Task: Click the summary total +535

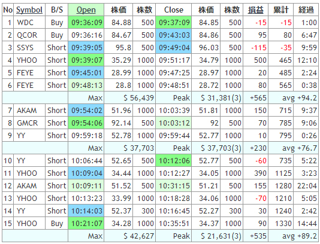Action: (258, 236)
